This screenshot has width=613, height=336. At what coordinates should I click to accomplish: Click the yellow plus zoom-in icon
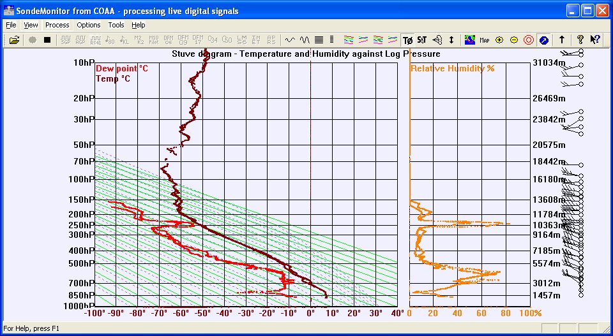point(499,40)
